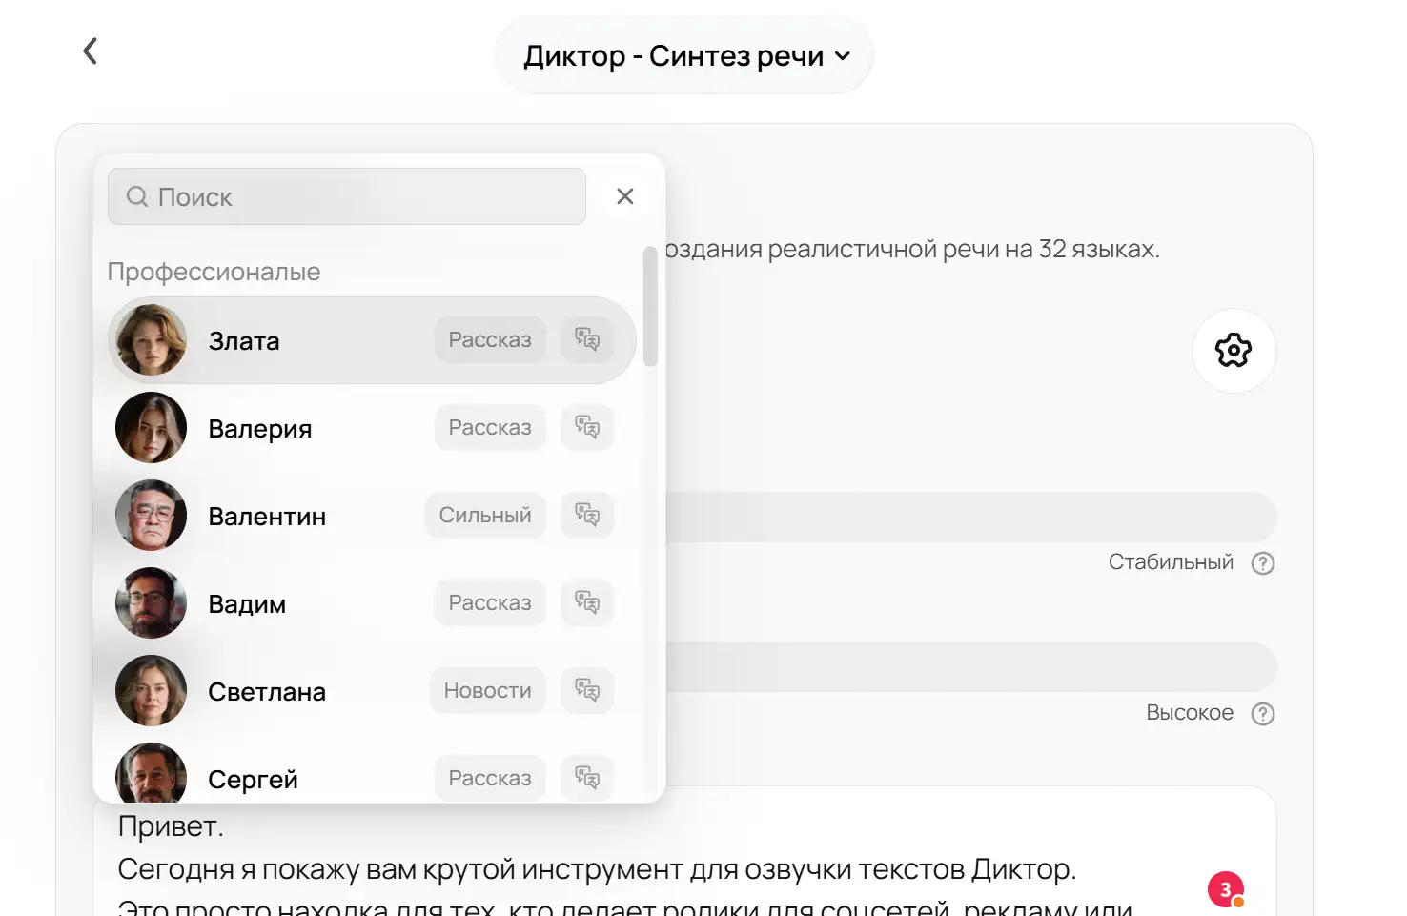
Task: Click Вадим's avatar thumbnail
Action: point(151,603)
